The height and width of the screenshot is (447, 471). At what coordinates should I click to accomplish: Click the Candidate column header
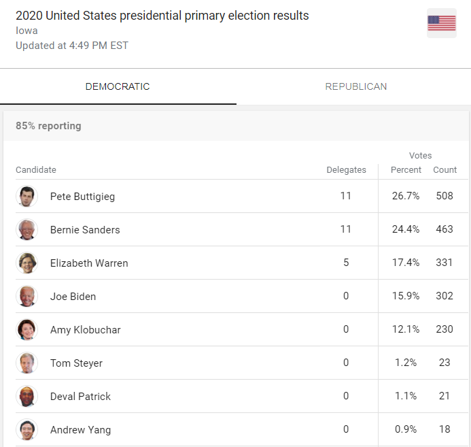(x=36, y=170)
